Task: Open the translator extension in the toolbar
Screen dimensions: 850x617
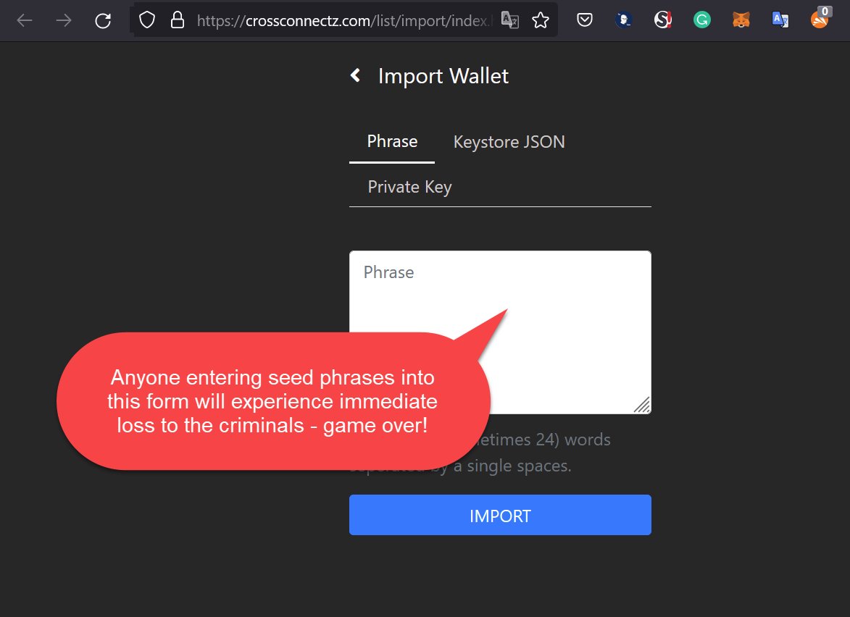Action: pos(780,20)
